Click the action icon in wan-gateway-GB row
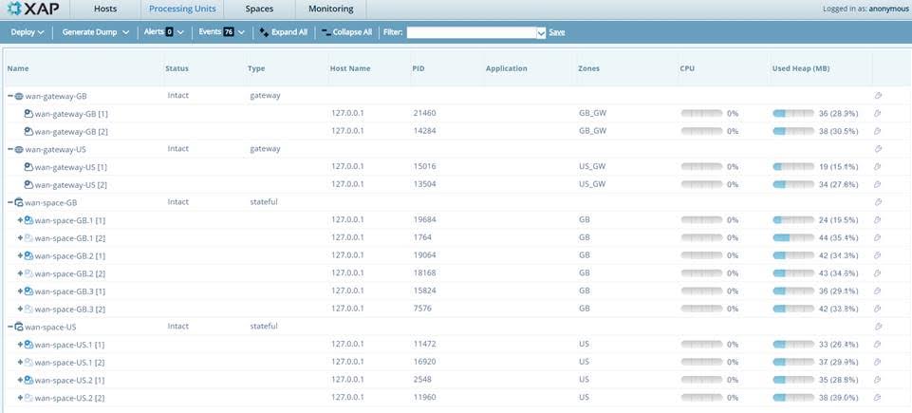Viewport: 912px width, 413px height. [878, 96]
